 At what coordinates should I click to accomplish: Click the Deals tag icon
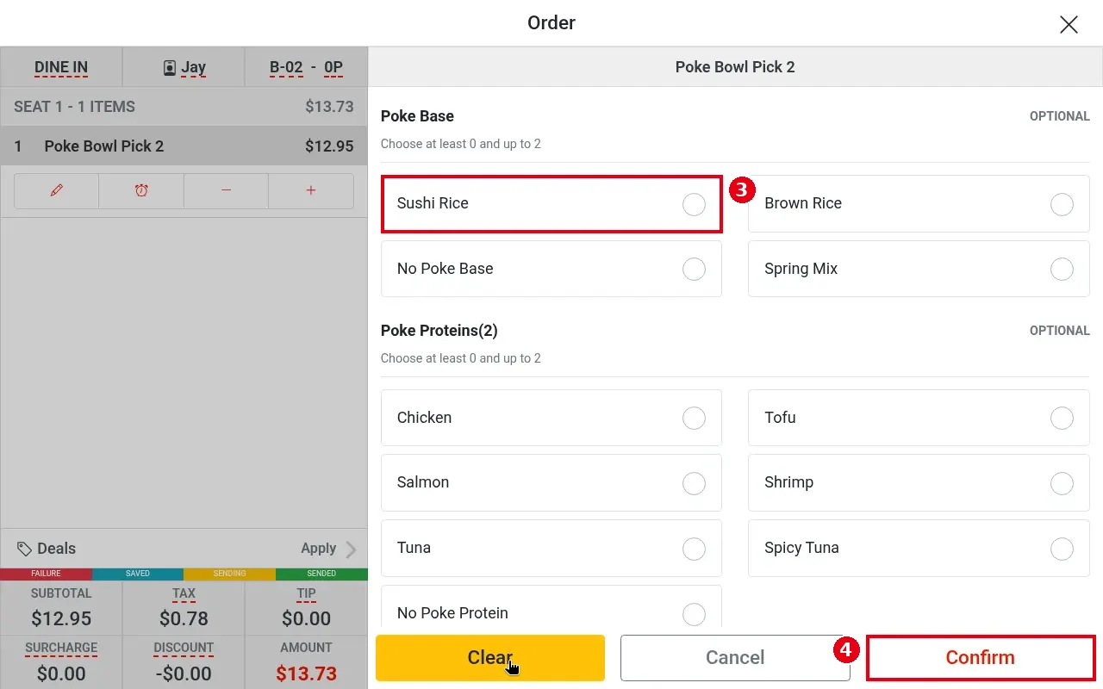24,549
